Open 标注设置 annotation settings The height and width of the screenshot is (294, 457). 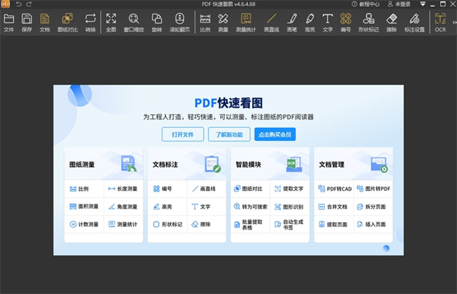click(x=414, y=22)
